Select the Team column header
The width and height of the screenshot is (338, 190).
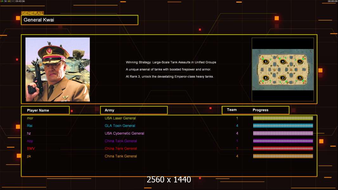(232, 110)
